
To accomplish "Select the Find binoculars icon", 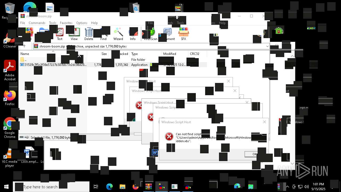I will point(103,34).
